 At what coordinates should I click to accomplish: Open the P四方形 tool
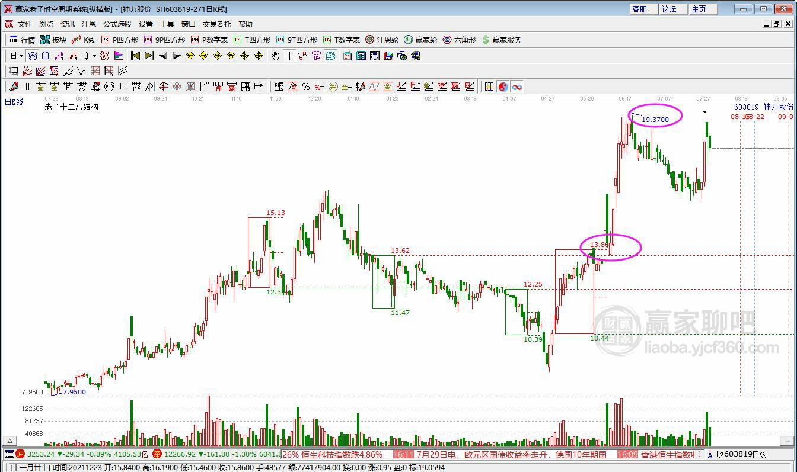[x=120, y=40]
